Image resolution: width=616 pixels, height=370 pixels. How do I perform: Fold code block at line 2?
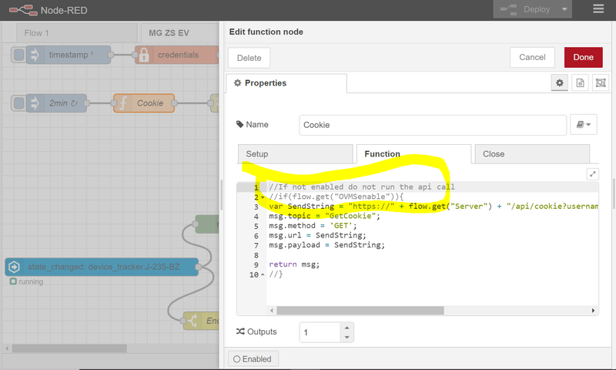[263, 197]
